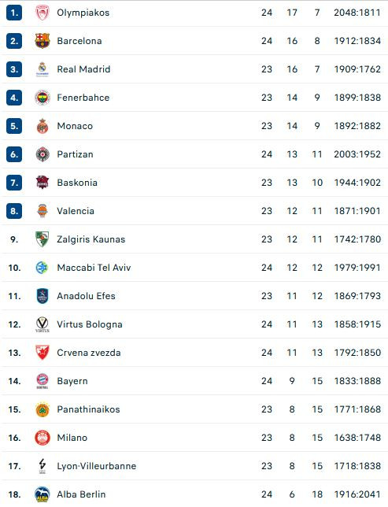Image resolution: width=388 pixels, height=507 pixels.
Task: Click the Maccabi Tel Aviv logo
Action: (x=42, y=268)
